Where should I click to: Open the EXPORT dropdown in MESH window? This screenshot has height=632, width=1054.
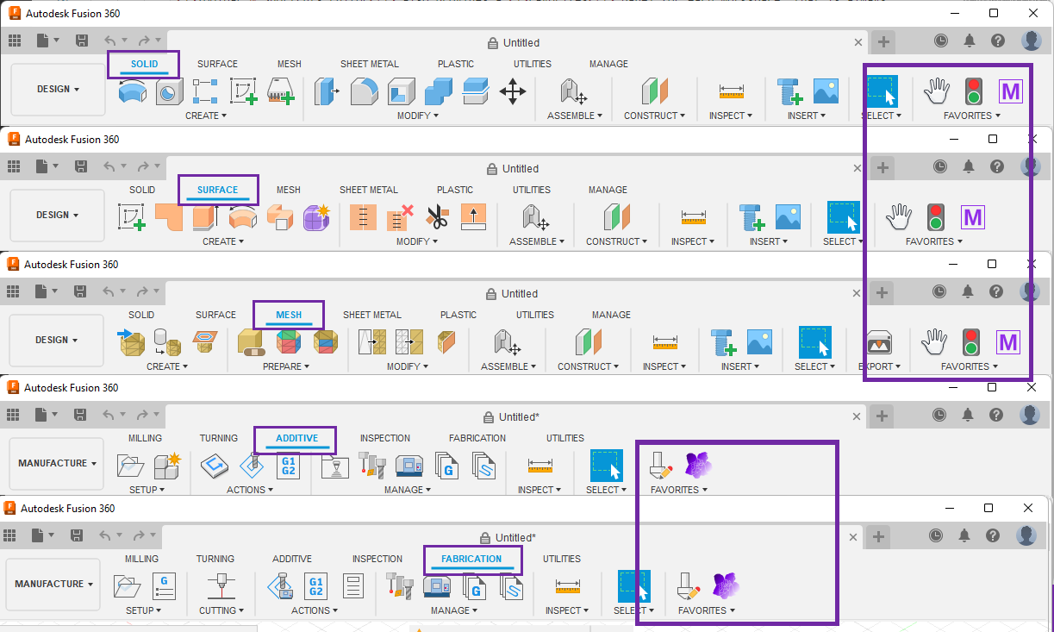(880, 366)
